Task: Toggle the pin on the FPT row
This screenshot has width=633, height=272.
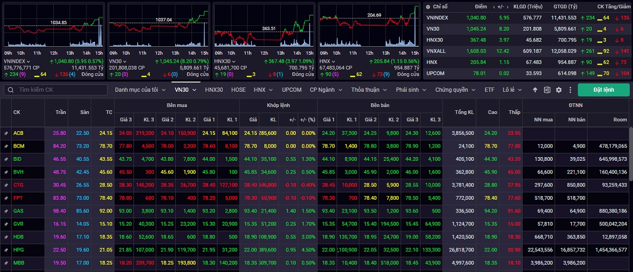Action: click(x=6, y=198)
